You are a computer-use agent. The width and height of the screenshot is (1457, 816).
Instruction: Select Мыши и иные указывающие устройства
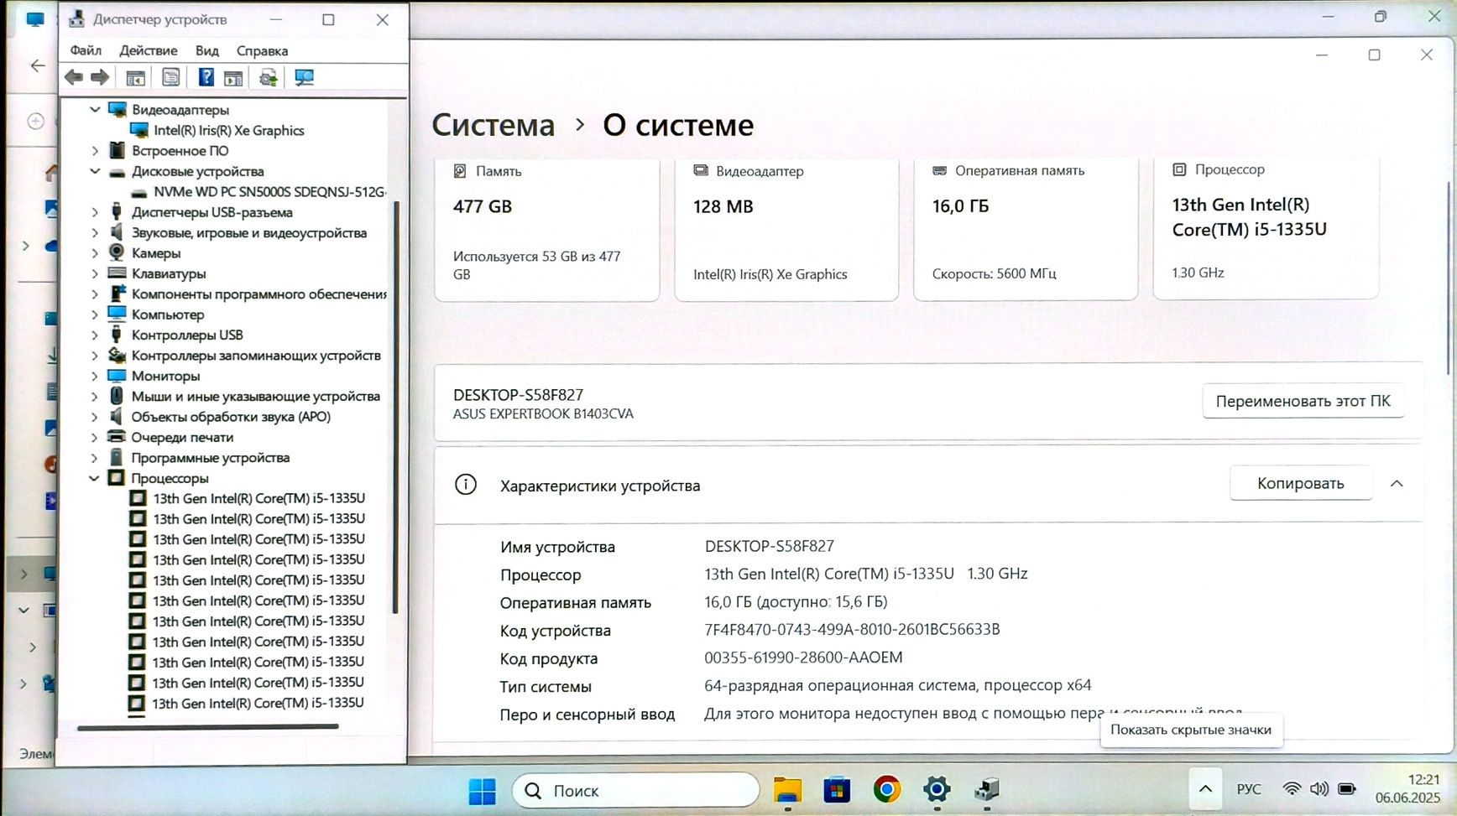tap(255, 396)
